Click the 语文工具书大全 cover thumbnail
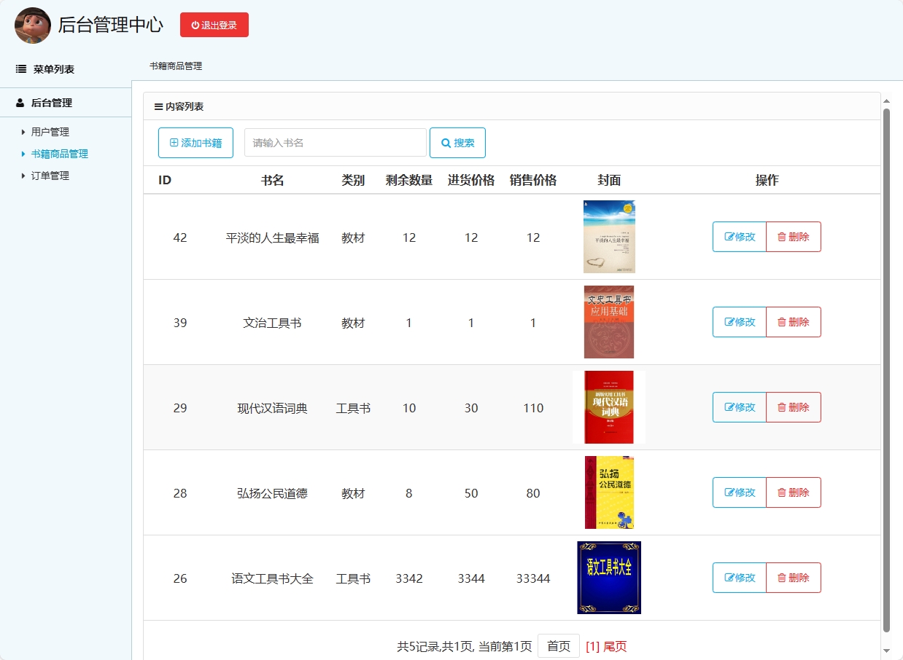Image resolution: width=903 pixels, height=660 pixels. [609, 578]
